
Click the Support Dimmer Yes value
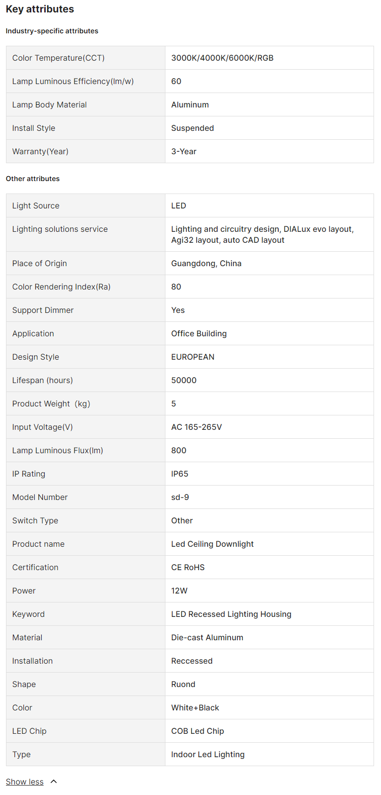[x=178, y=310]
